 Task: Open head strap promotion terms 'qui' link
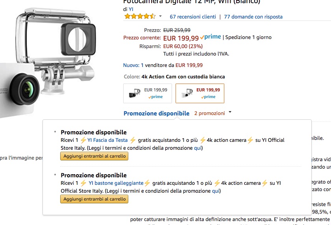point(198,148)
